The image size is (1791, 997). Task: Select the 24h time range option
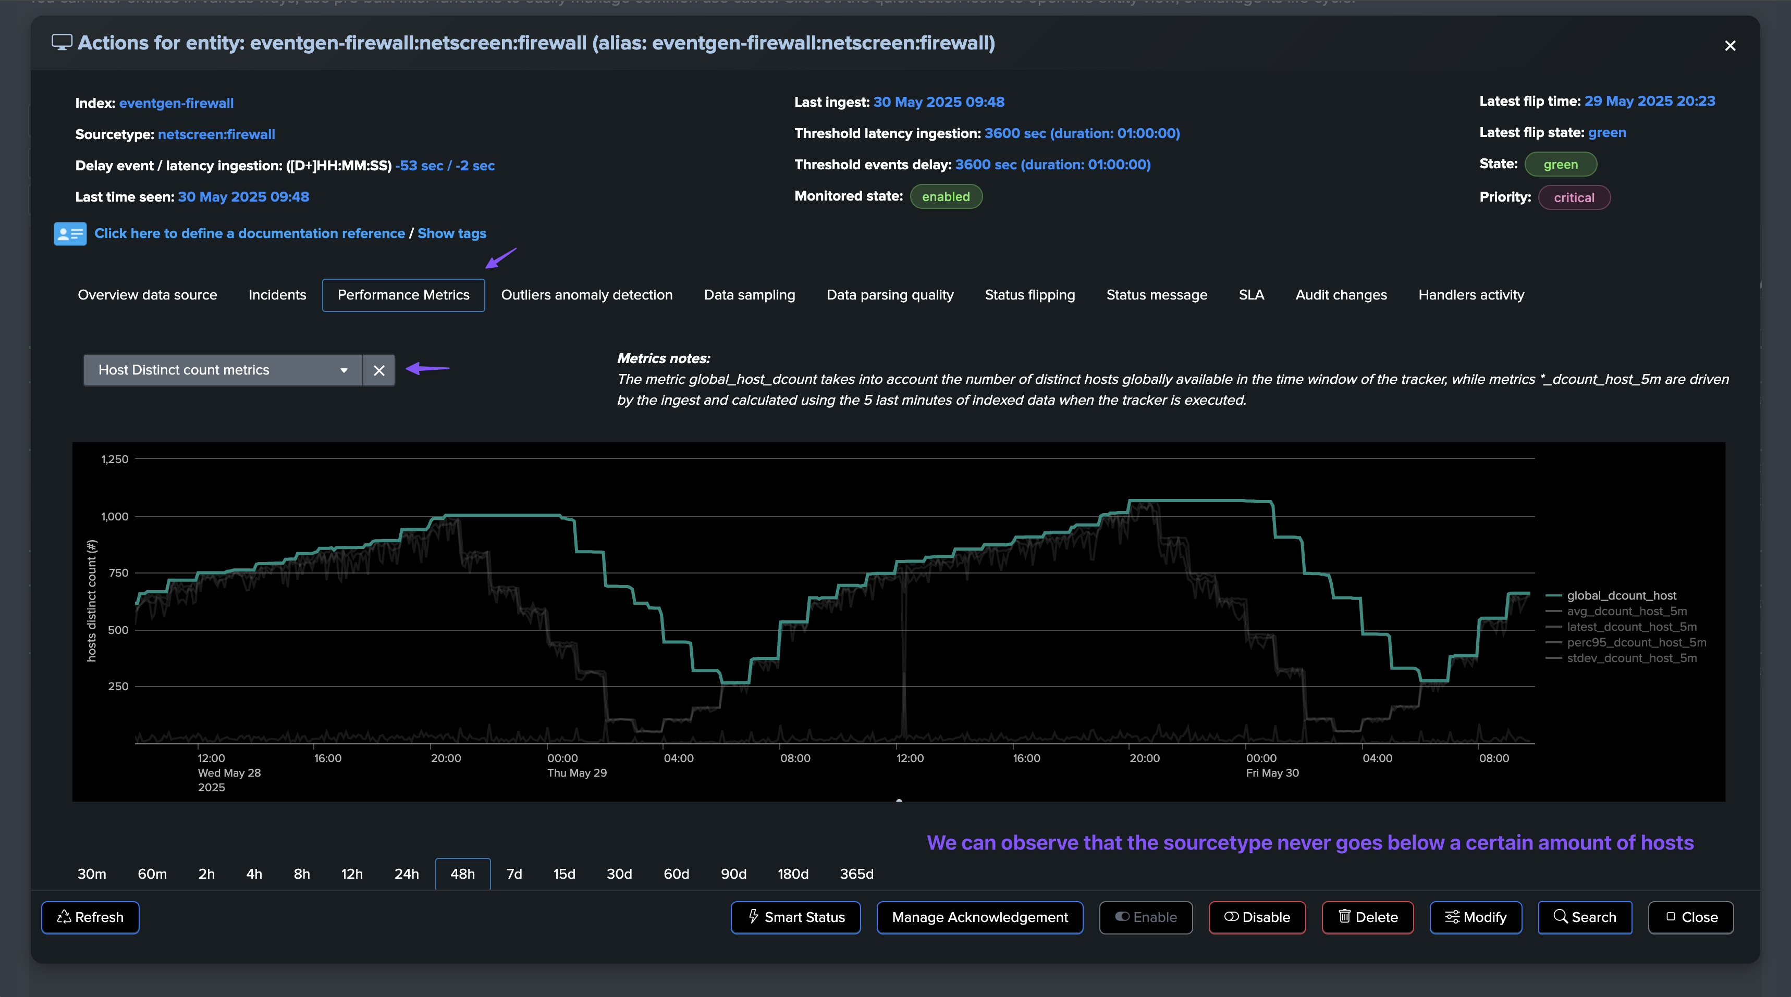click(406, 874)
